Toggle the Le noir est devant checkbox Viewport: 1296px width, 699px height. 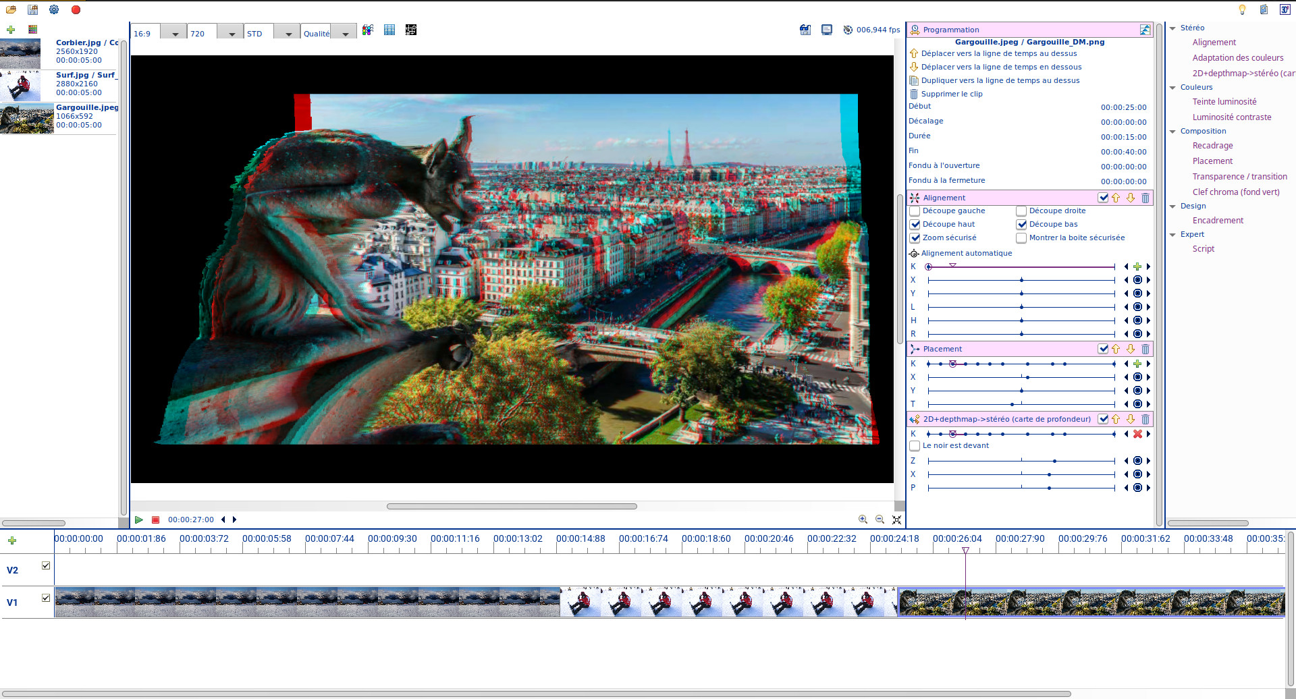(x=915, y=446)
